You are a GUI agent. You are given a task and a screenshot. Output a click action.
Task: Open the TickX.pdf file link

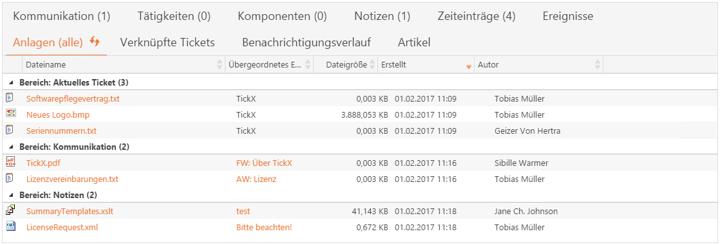tap(43, 163)
